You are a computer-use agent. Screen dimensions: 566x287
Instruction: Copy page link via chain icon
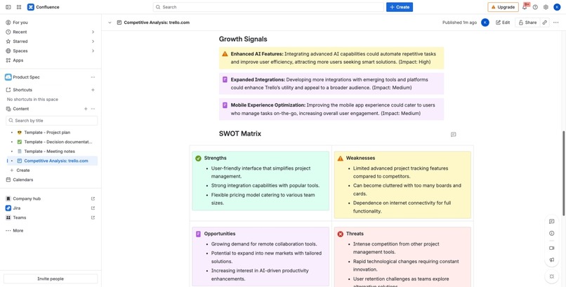coord(545,22)
